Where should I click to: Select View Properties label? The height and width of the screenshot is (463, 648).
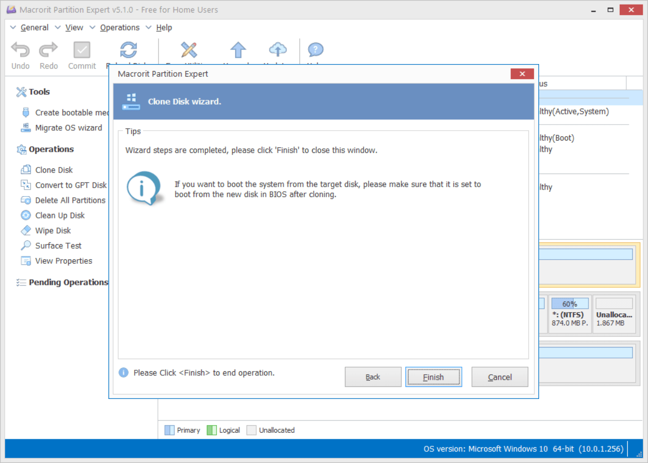(64, 261)
